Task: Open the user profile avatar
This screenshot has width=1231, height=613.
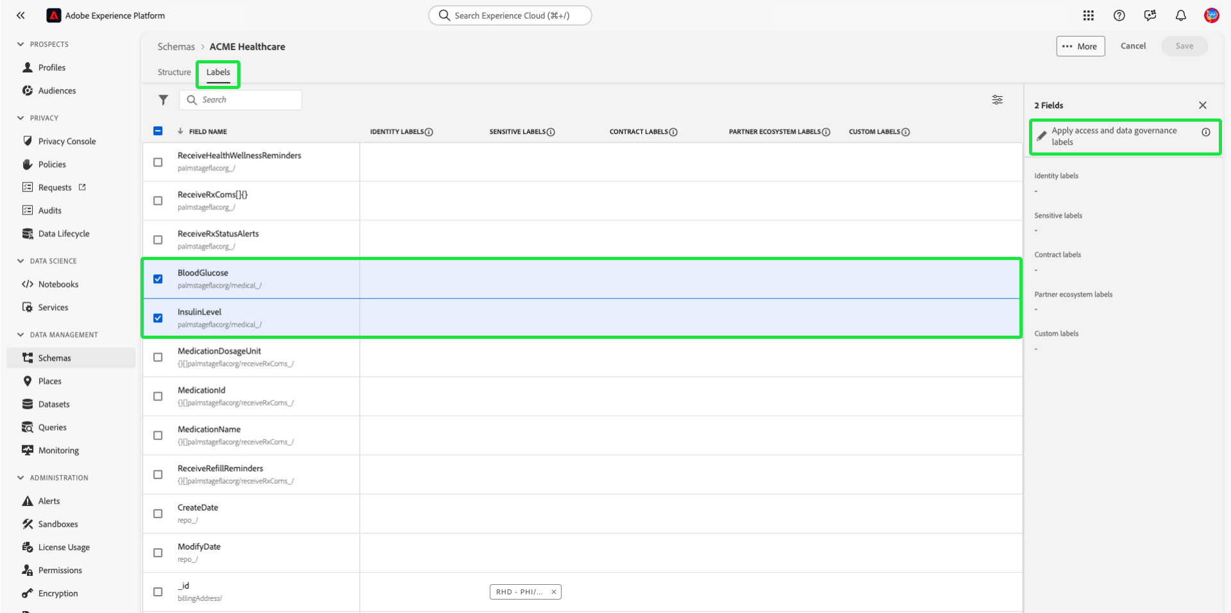Action: tap(1211, 15)
